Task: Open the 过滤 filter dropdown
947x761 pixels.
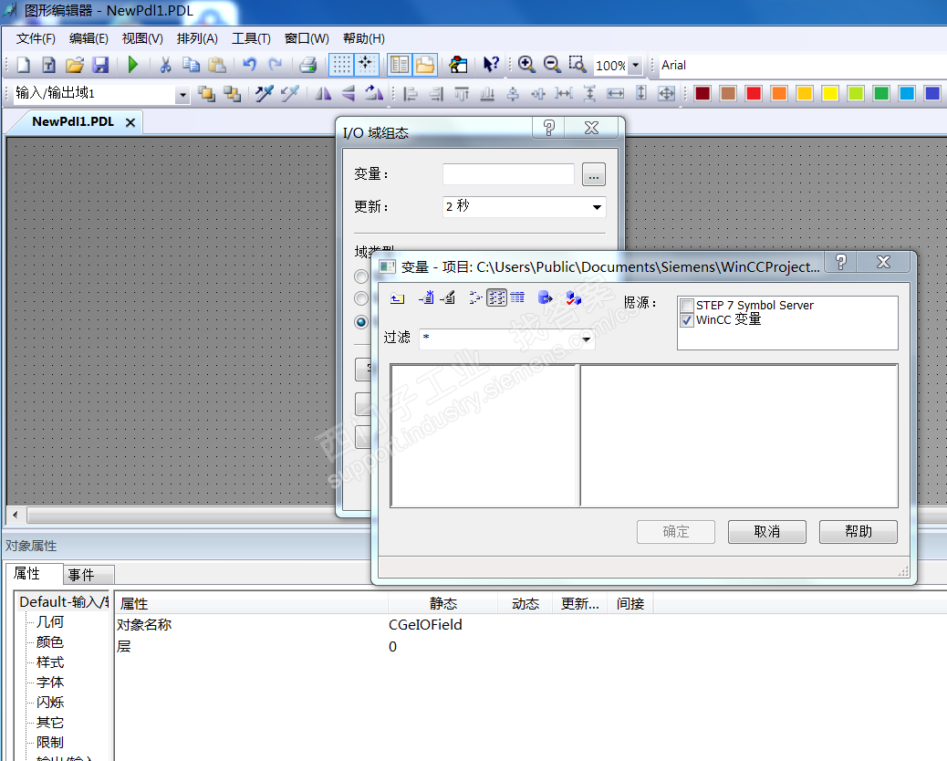Action: pyautogui.click(x=586, y=339)
